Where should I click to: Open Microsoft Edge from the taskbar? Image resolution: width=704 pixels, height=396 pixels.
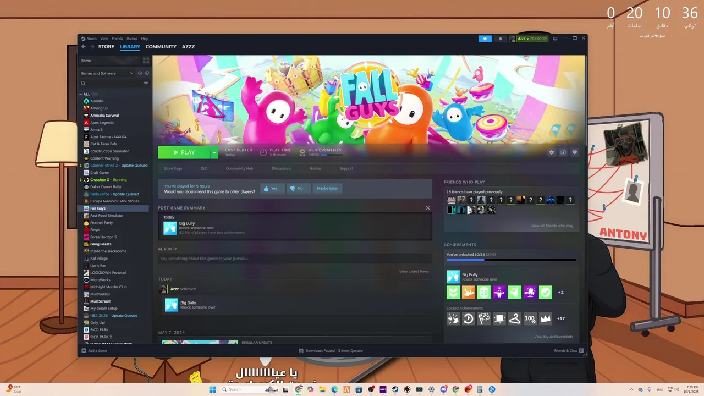click(334, 389)
